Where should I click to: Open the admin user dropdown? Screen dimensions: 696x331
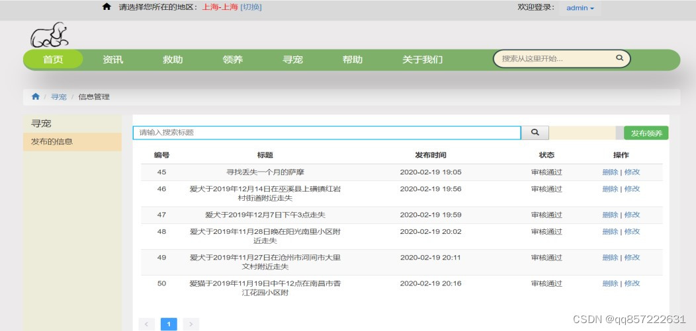click(x=580, y=8)
